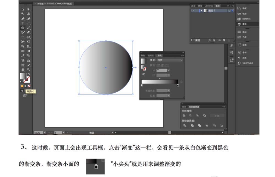Viewport: 275px width, 177px height.
Task: Apply None mode button
Action: (29, 86)
